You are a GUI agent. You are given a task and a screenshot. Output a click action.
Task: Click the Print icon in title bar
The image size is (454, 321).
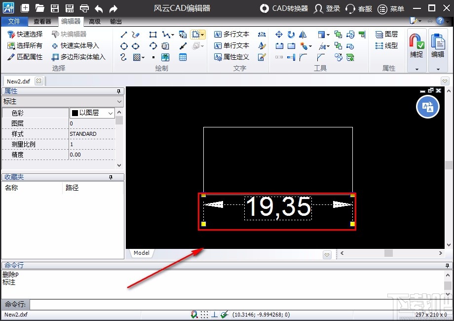84,8
